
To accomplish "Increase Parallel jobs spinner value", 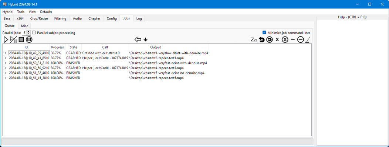I will [x=28, y=32].
